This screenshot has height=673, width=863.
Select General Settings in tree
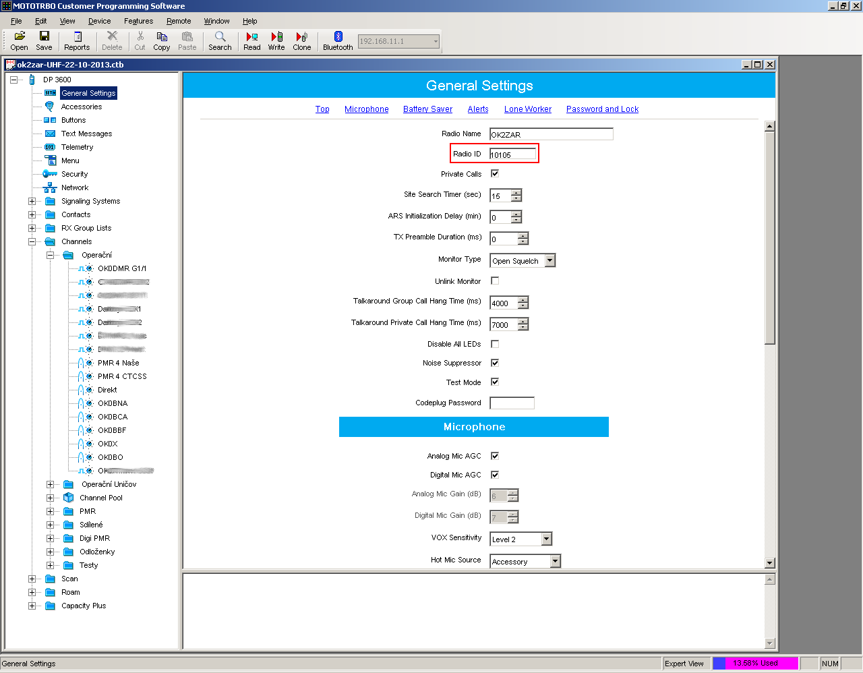click(88, 93)
